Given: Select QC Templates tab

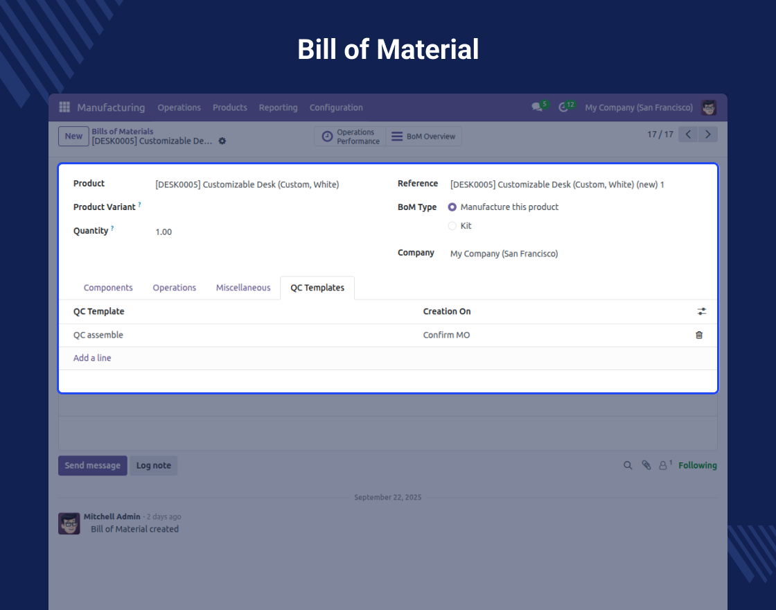Looking at the screenshot, I should [x=317, y=288].
